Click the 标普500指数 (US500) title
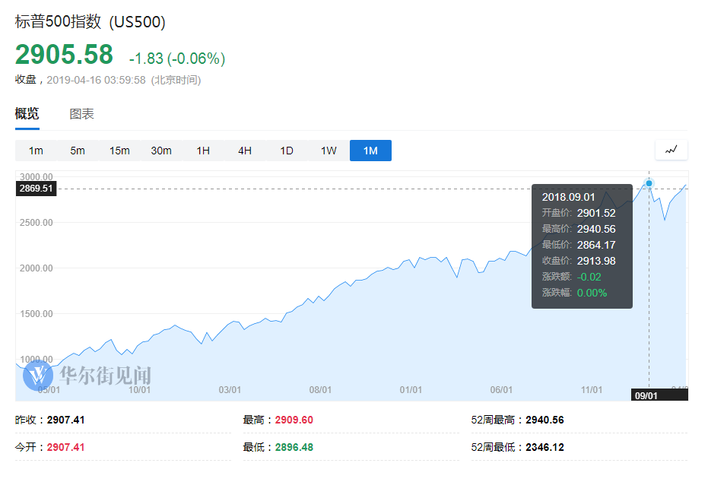Image resolution: width=708 pixels, height=479 pixels. 90,22
